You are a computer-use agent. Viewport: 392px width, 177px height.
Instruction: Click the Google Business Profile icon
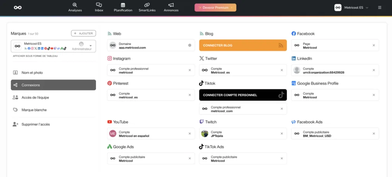click(294, 83)
